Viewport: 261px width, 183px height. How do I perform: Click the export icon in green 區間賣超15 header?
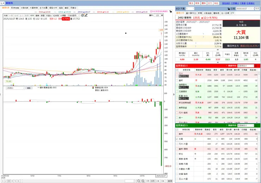[256, 126]
